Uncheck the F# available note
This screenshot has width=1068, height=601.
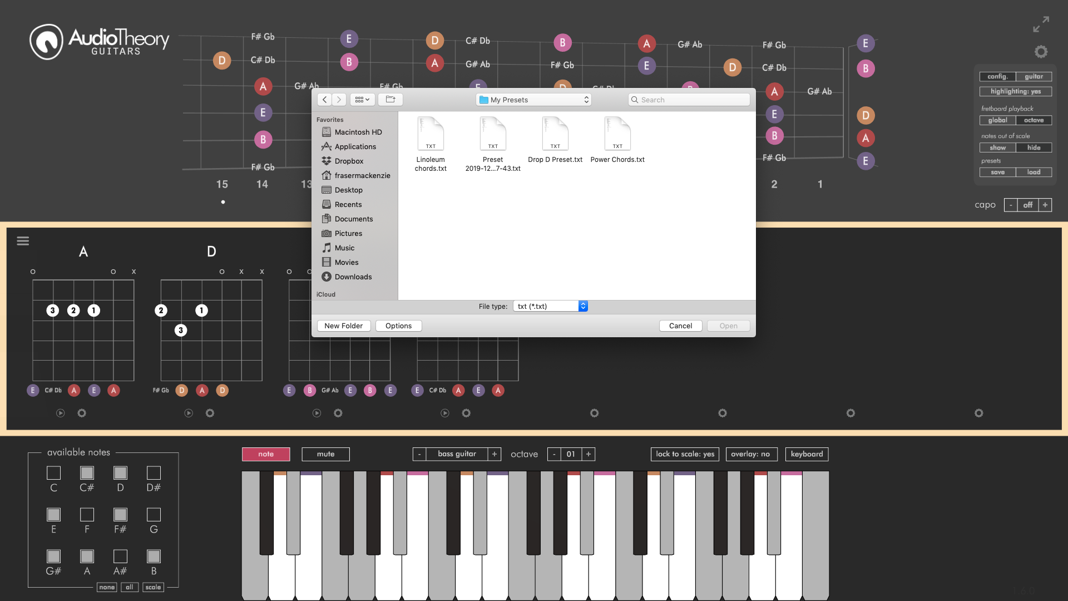(x=120, y=515)
